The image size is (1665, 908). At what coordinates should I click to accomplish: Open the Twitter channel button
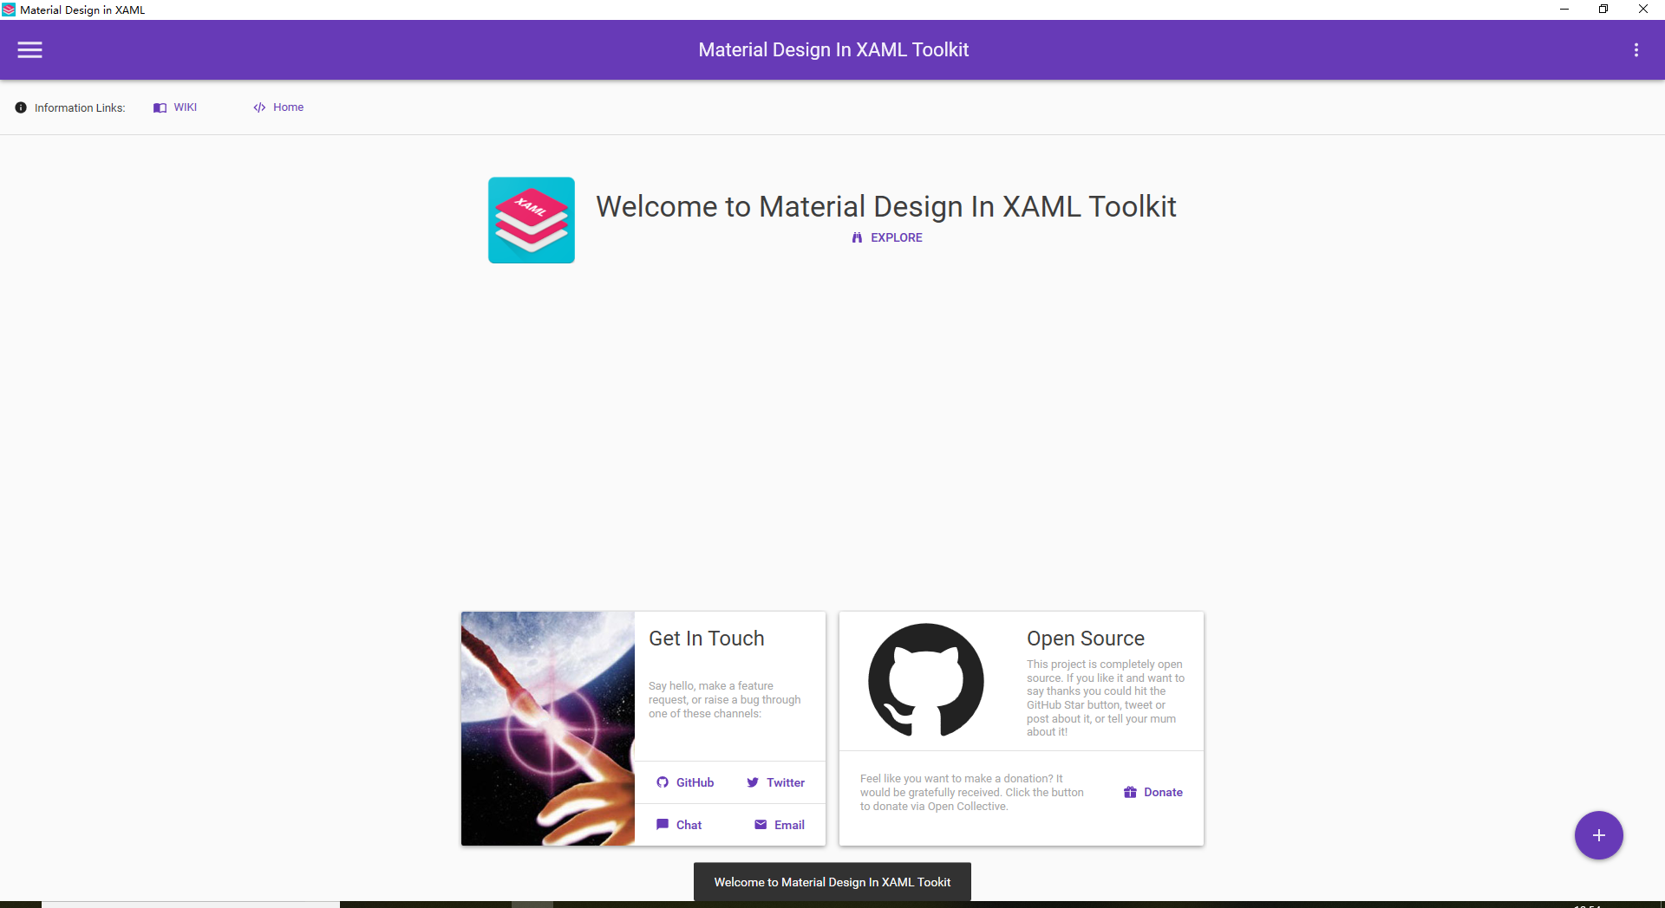tap(775, 782)
